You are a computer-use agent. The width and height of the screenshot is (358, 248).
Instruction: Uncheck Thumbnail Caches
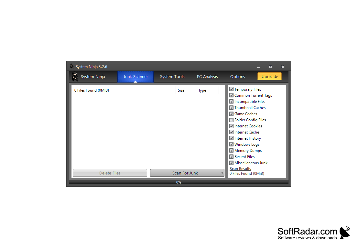pos(231,108)
